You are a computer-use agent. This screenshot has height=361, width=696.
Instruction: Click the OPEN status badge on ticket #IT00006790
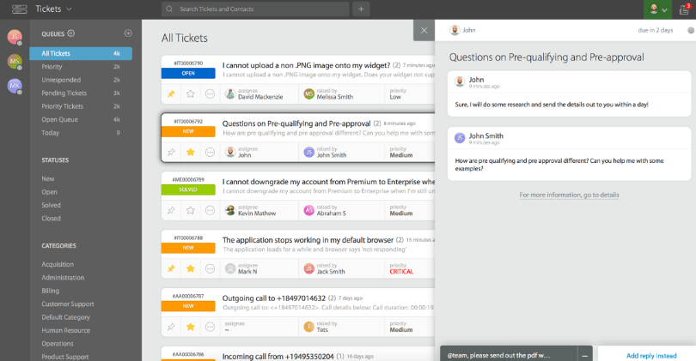point(188,74)
